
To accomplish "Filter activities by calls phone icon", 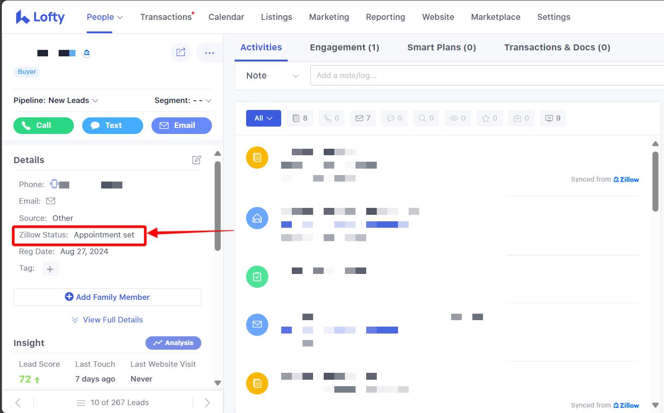I will point(331,118).
